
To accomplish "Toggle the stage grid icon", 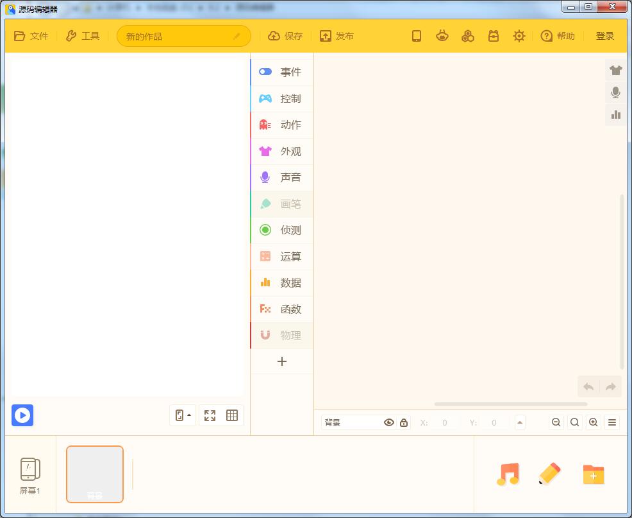I will [232, 415].
